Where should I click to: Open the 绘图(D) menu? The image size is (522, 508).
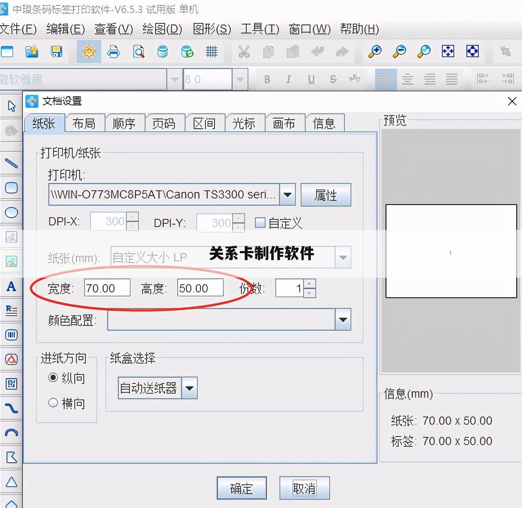pyautogui.click(x=162, y=29)
